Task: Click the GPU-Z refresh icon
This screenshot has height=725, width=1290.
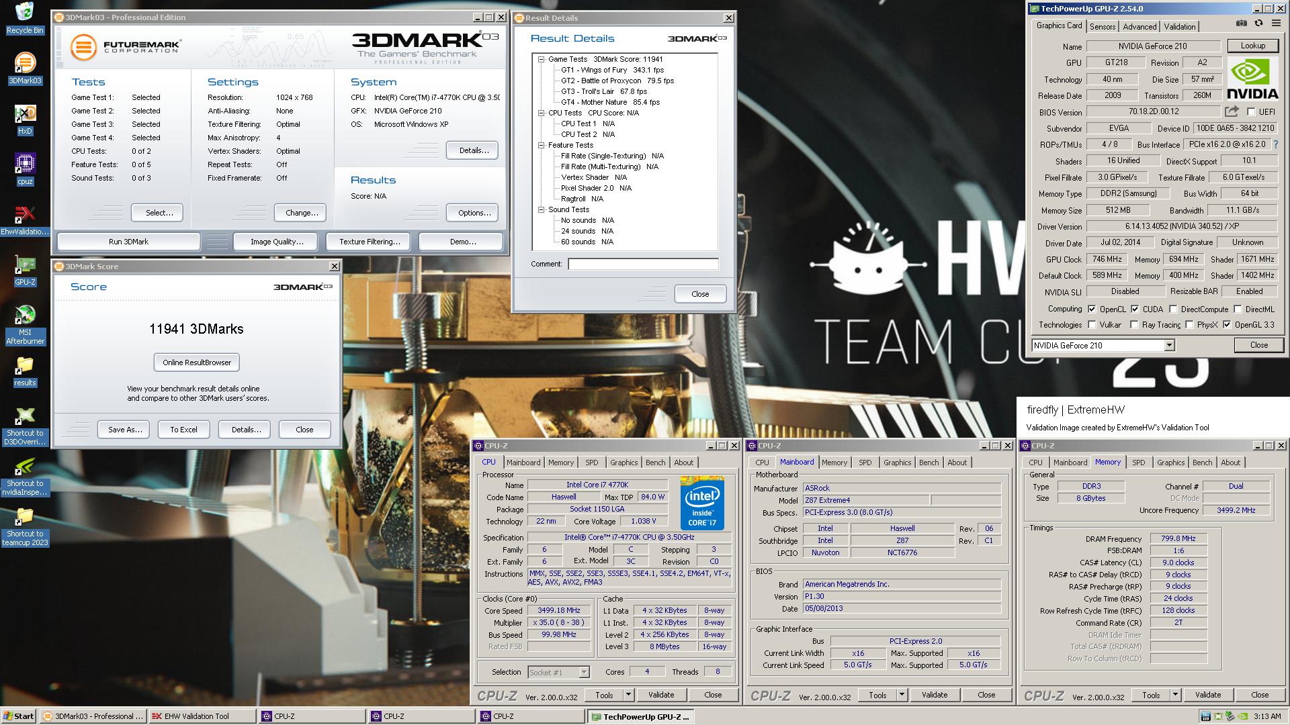Action: click(1258, 23)
